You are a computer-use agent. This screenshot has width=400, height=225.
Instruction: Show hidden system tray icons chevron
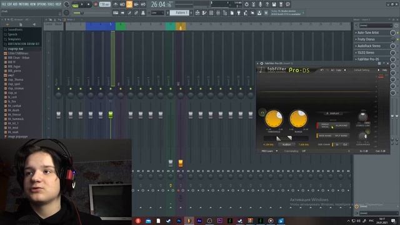tap(348, 221)
